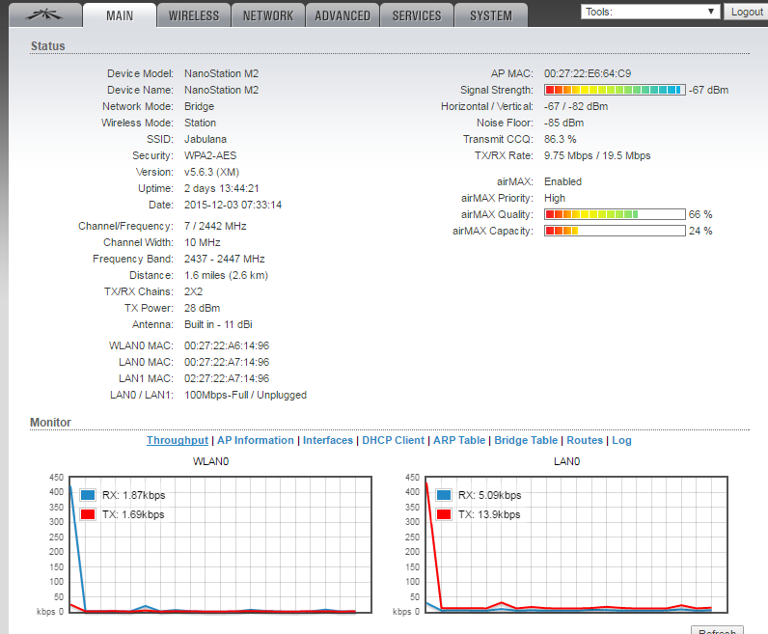Click the date value 2015-12-03 07:33:14
Image resolution: width=768 pixels, height=634 pixels.
pos(233,205)
